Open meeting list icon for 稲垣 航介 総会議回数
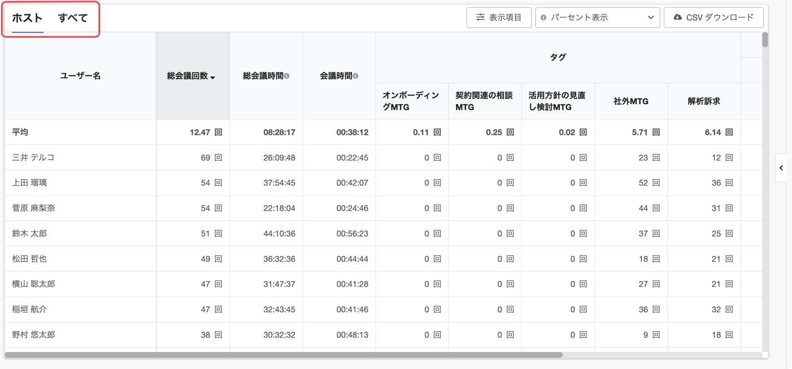Screen dimensions: 792x369 218,309
